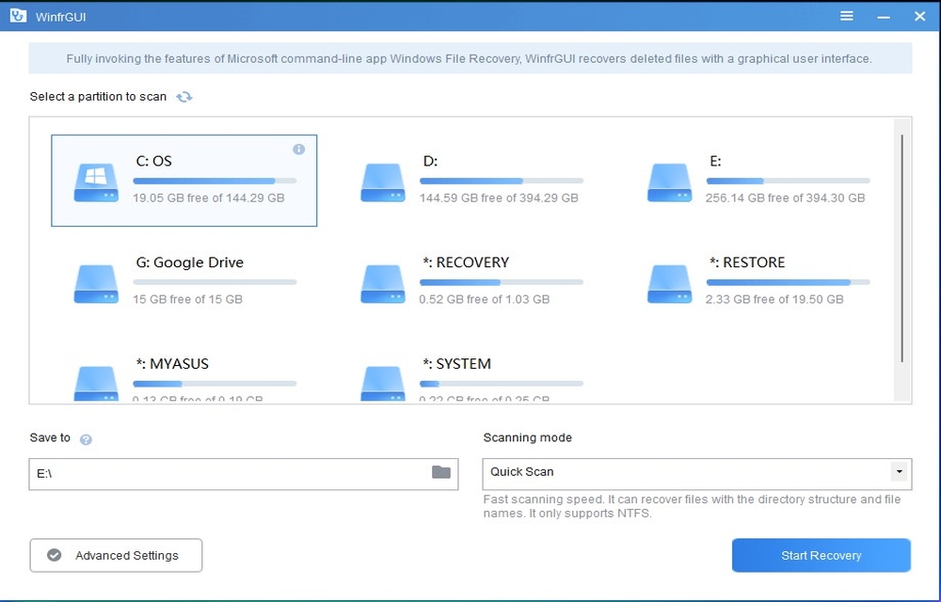Click the D: partition disk icon
This screenshot has width=941, height=602.
[x=382, y=181]
